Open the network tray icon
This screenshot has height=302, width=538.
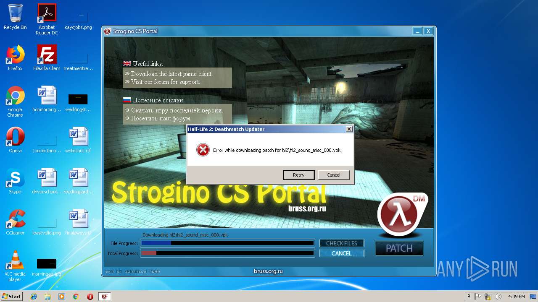point(488,297)
